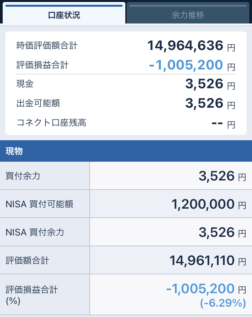
Task: Click the 現物 section header
Action: point(14,151)
